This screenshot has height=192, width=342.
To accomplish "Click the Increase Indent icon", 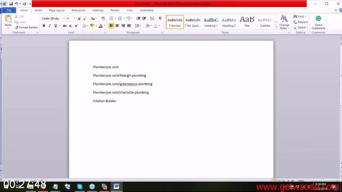I will click(x=144, y=19).
